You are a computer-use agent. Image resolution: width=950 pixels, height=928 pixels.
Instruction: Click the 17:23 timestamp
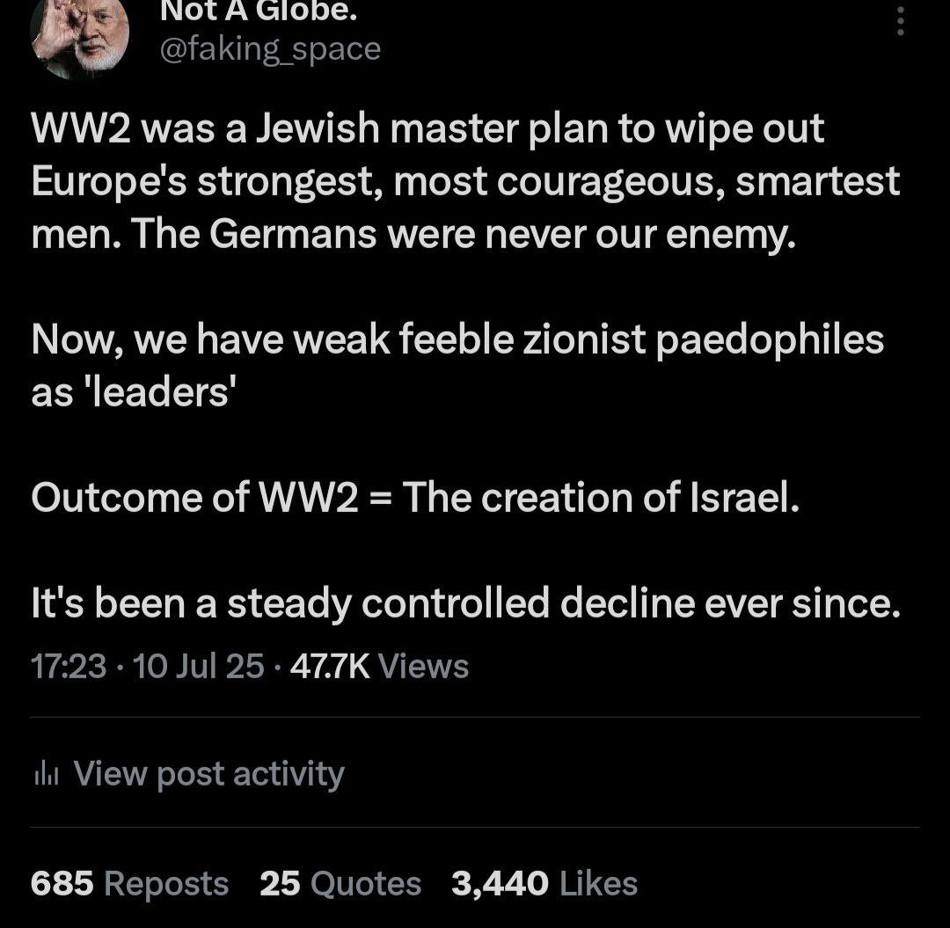(68, 666)
